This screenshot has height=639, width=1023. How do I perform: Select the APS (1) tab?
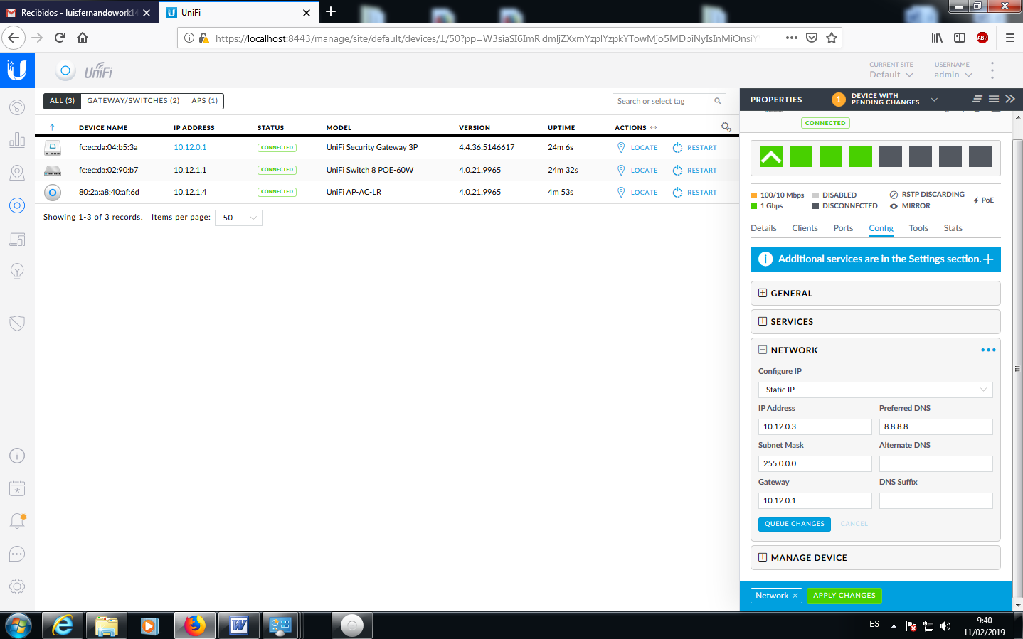205,101
